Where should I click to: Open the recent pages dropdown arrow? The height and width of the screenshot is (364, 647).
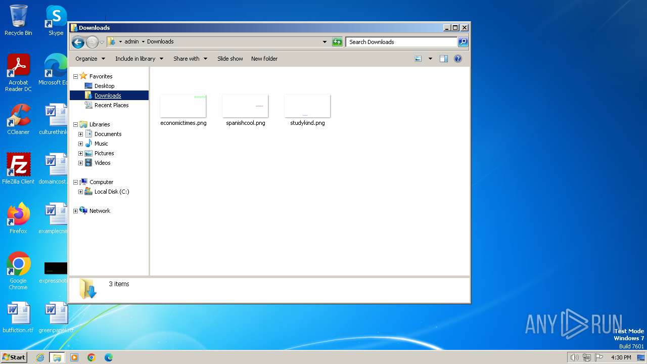point(102,42)
